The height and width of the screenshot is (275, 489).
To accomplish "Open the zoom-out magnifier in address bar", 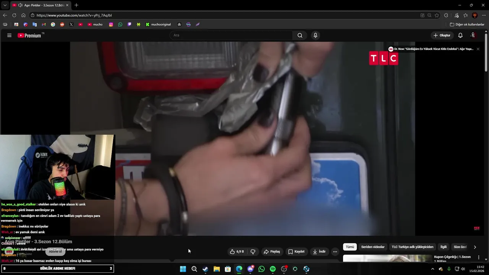I will [x=429, y=15].
